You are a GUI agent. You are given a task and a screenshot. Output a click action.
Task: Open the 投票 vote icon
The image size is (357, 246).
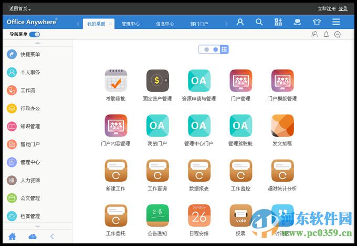pos(240,215)
